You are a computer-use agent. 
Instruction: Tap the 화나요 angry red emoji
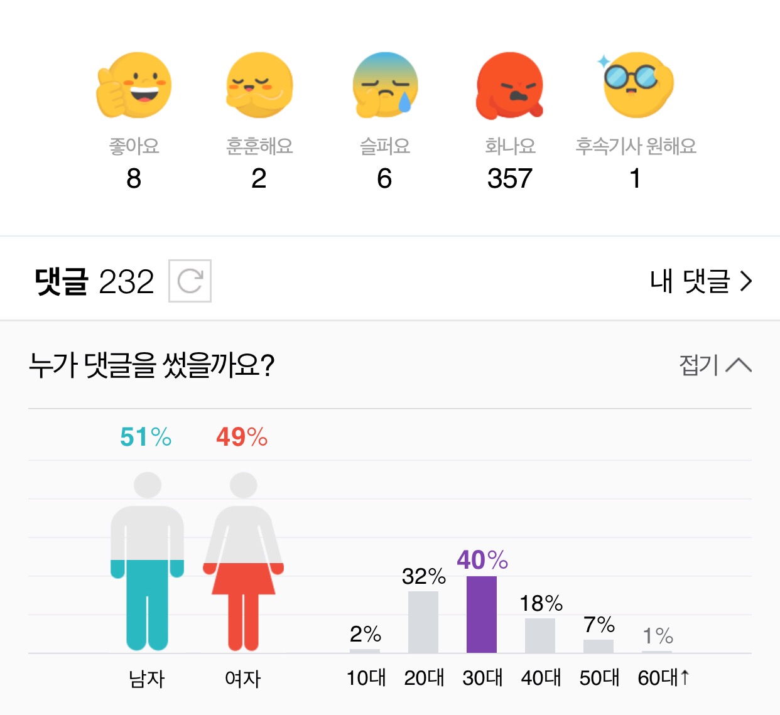(509, 85)
